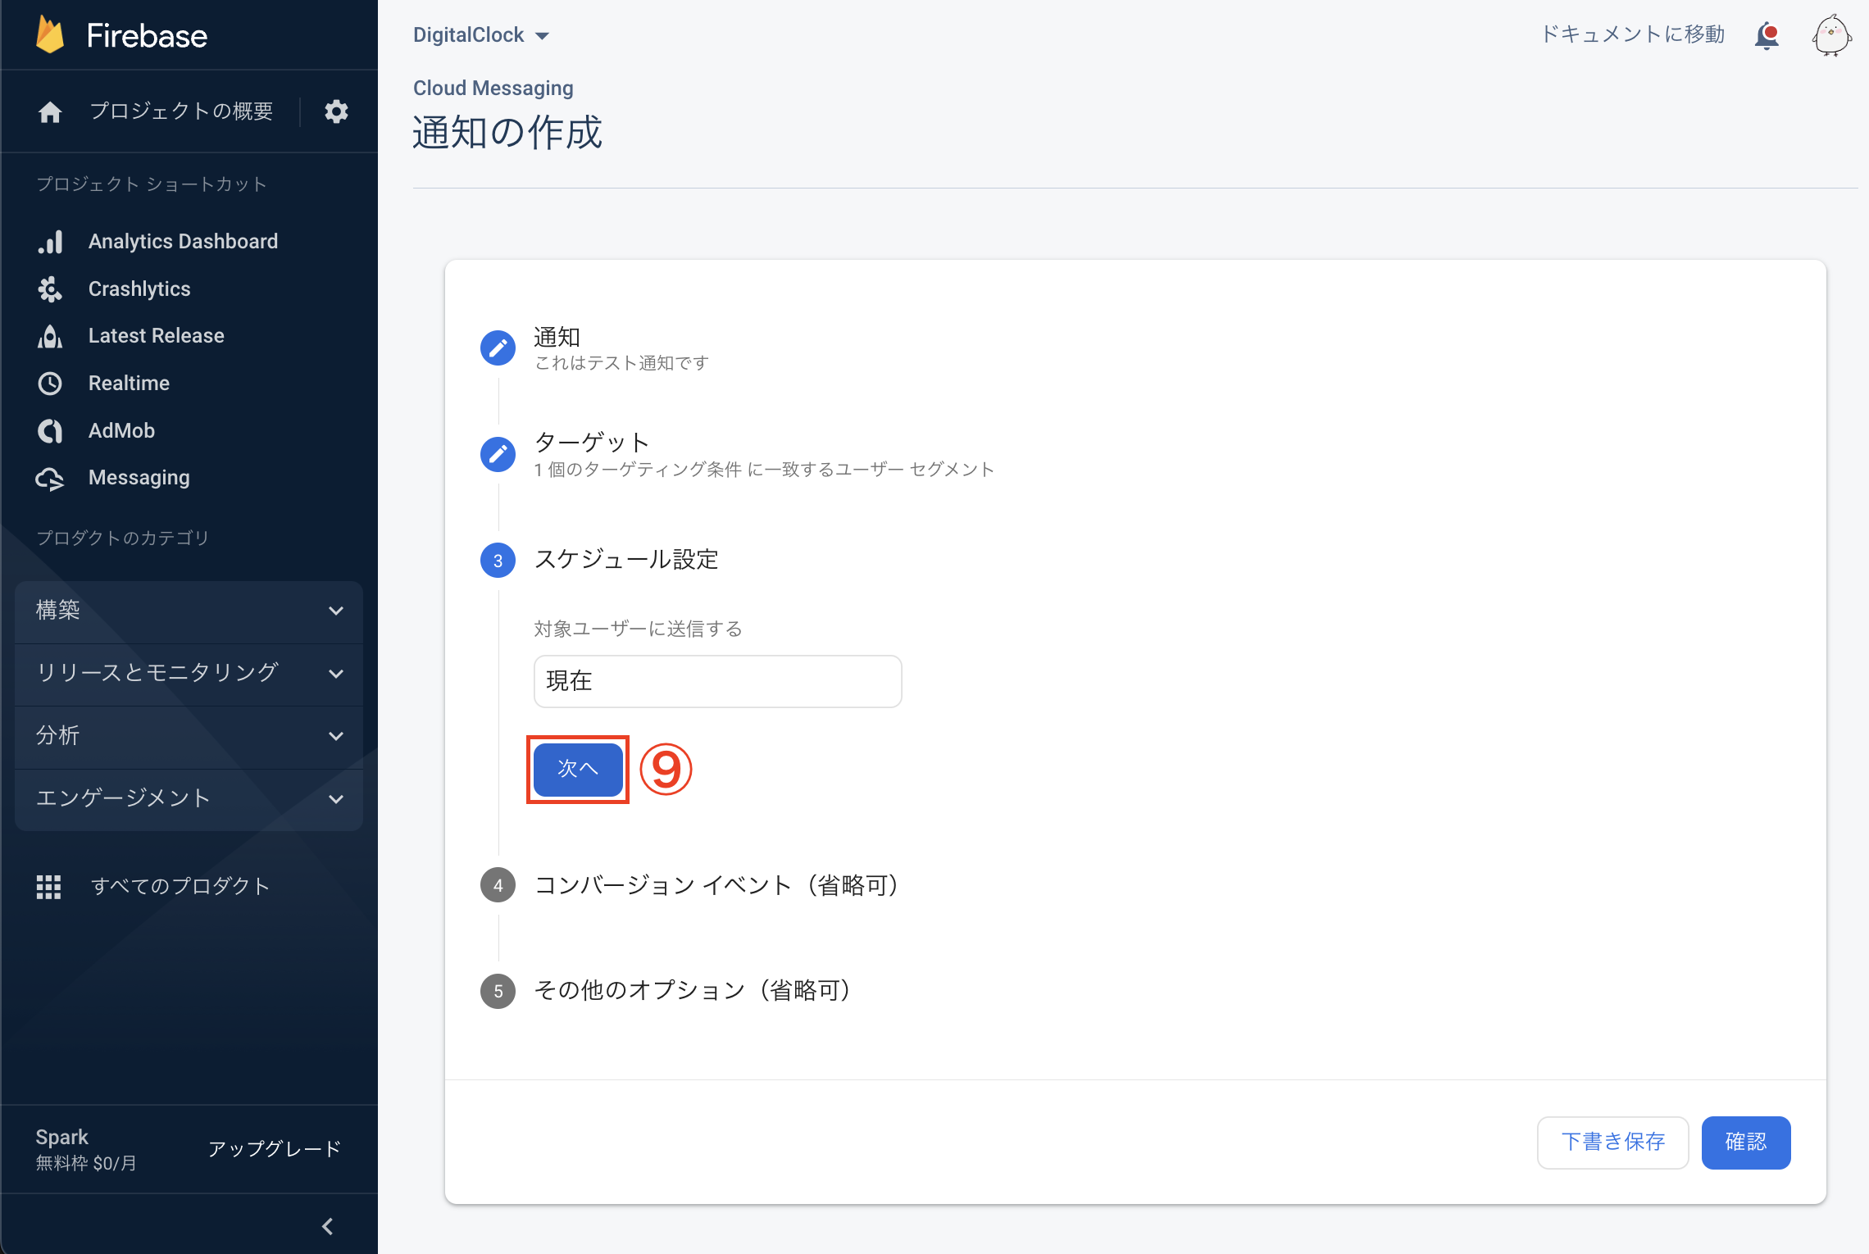Select the Messaging cloud icon
Screen dimensions: 1869x1254
tap(50, 479)
